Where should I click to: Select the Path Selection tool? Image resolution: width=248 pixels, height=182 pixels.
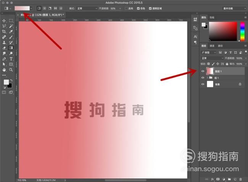(x=4, y=64)
